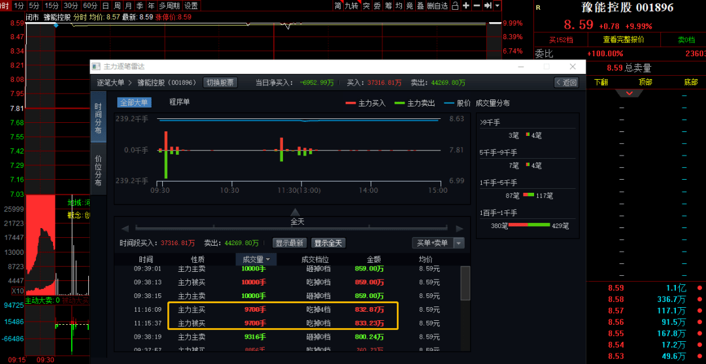706x364 pixels.
Task: Click the 买单+卖单 filter box
Action: click(x=433, y=243)
